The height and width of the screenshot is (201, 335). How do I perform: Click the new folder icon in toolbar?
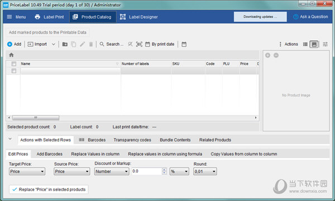tap(65, 44)
